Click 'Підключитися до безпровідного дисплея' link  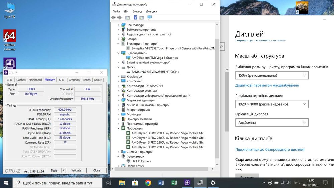(270, 150)
